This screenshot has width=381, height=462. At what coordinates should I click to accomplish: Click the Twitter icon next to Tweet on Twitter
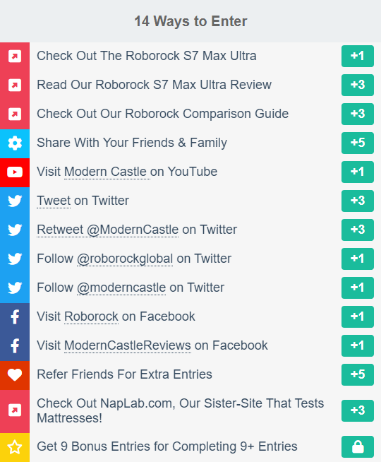coord(15,201)
